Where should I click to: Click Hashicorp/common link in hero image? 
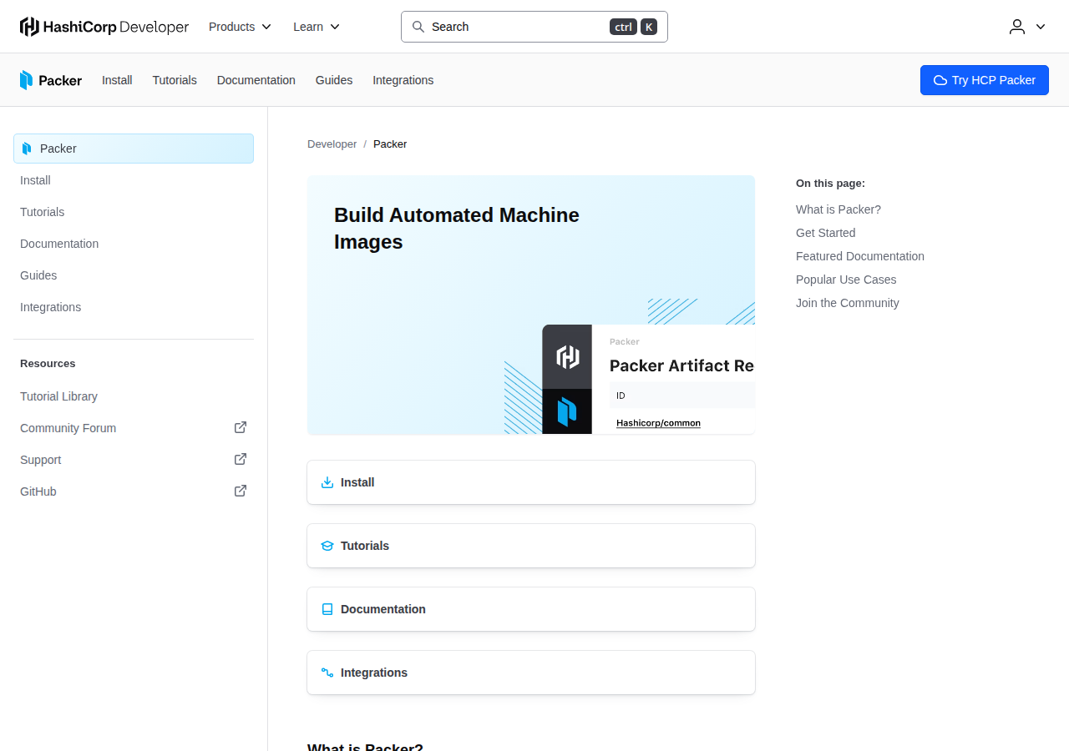pyautogui.click(x=658, y=423)
